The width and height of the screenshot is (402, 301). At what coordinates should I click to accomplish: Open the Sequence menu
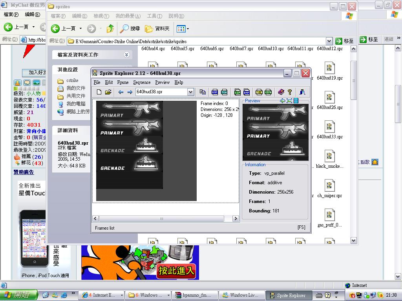click(142, 82)
